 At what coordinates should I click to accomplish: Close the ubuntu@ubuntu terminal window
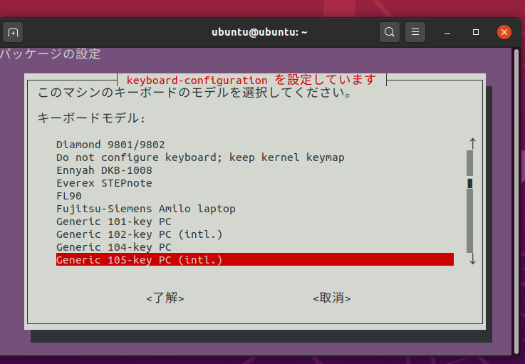[x=504, y=32]
